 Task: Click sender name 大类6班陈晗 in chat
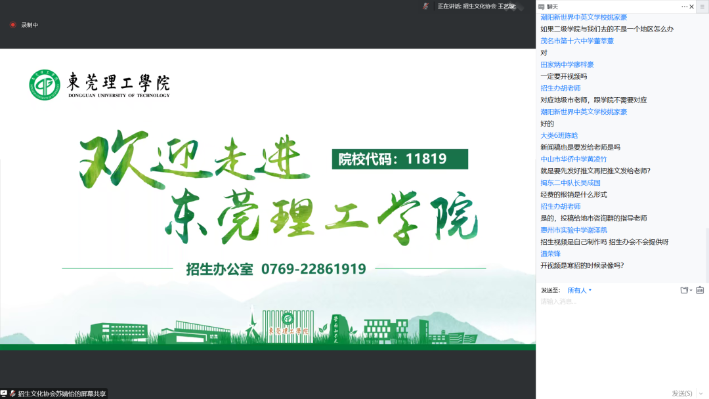[559, 135]
